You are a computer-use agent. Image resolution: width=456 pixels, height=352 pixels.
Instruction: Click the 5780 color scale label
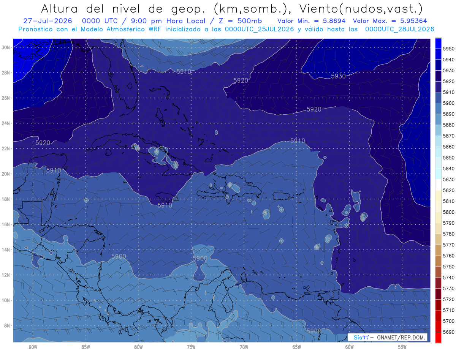(448, 234)
